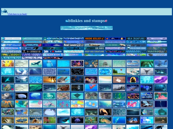Select the 'SWIM WITH THE FISHES' stamp
Viewport: 173px width, 129px height.
click(x=147, y=96)
